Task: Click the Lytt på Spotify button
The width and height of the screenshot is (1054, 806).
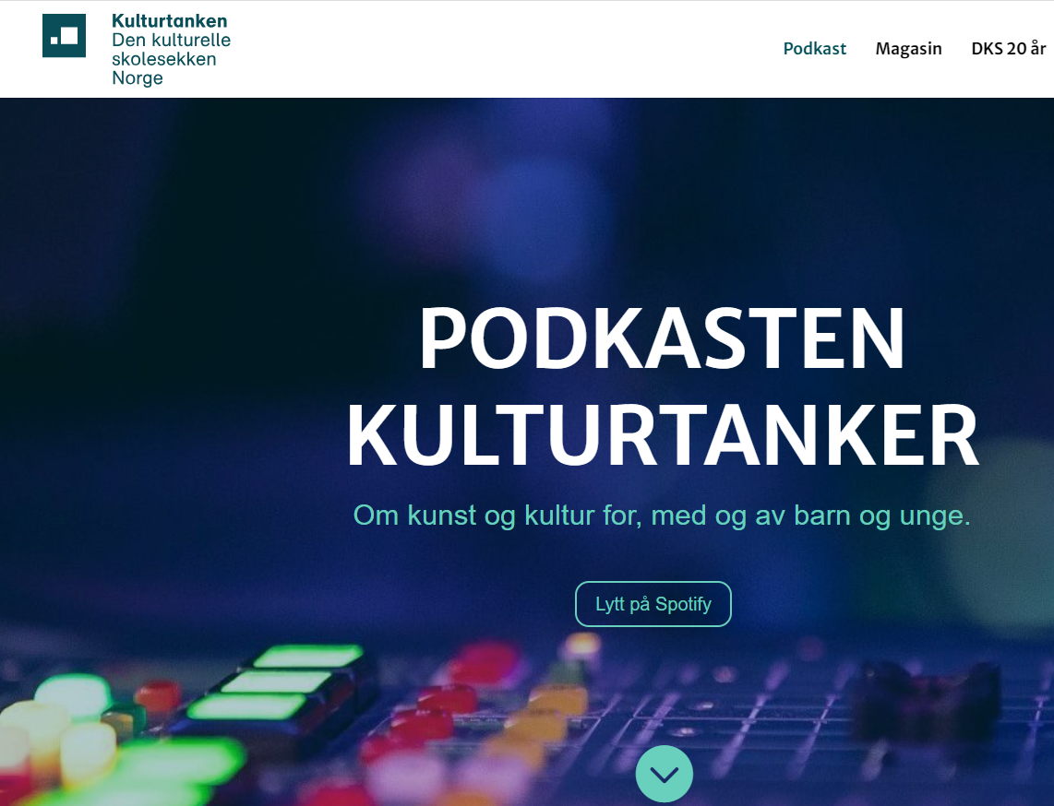Action: coord(653,604)
